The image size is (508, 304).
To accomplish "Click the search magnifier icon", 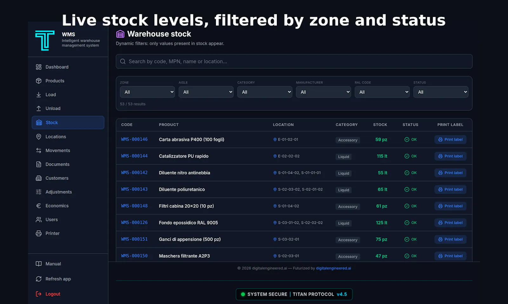I will [x=123, y=61].
